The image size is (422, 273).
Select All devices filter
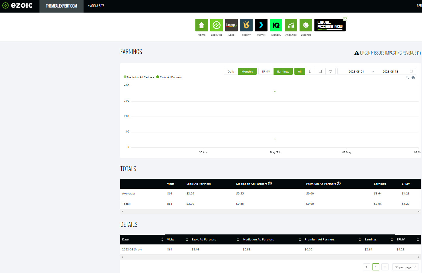pos(300,71)
